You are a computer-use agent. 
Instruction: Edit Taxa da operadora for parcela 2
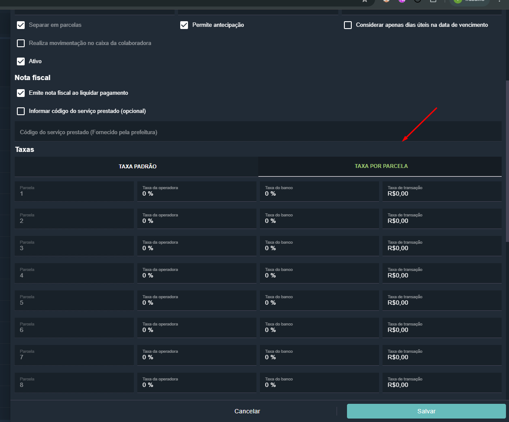pyautogui.click(x=197, y=219)
